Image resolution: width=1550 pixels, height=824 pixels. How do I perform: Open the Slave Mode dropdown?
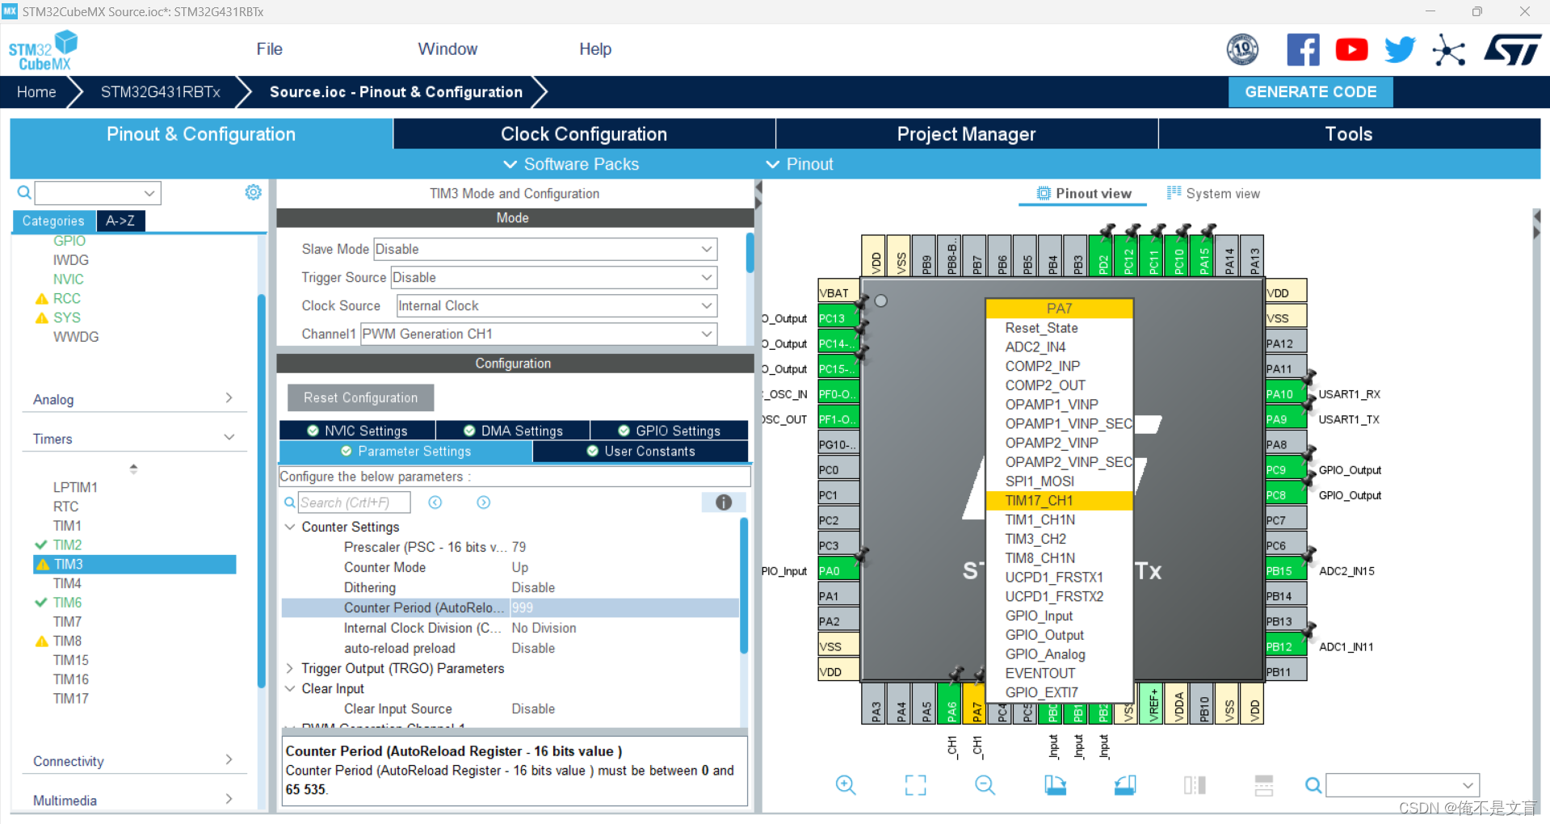[545, 249]
